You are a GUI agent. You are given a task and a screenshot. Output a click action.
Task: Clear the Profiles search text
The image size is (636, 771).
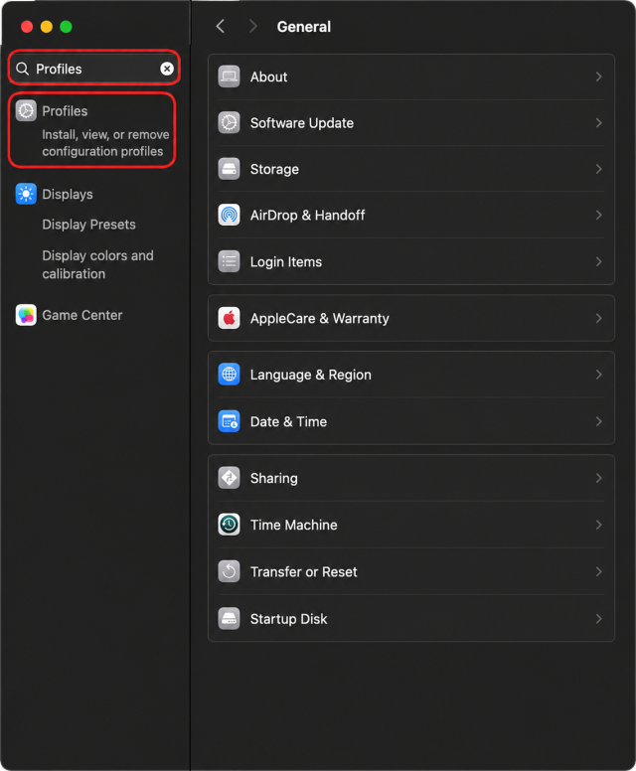click(x=167, y=69)
